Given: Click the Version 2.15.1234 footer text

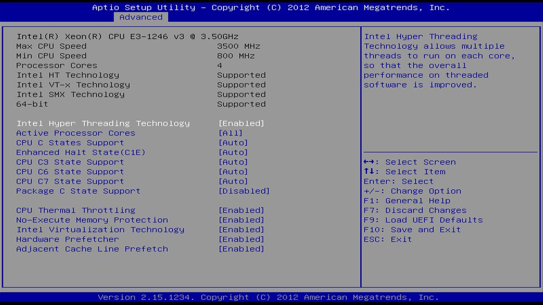Looking at the screenshot, I should pyautogui.click(x=269, y=297).
